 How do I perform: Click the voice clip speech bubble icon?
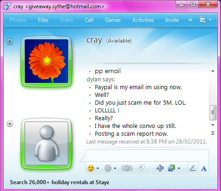point(141,168)
